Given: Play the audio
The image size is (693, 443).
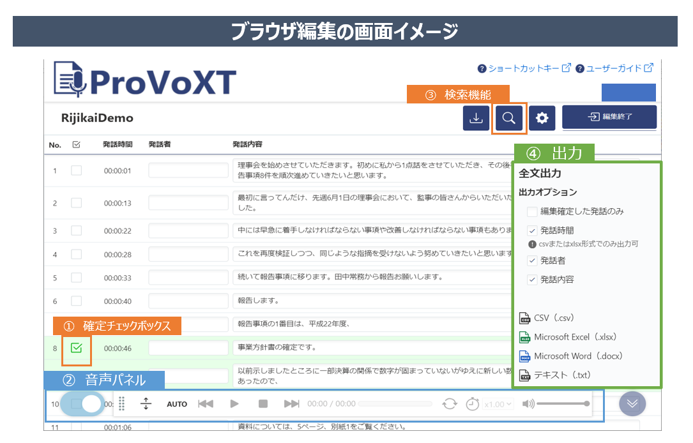Looking at the screenshot, I should click(x=234, y=403).
